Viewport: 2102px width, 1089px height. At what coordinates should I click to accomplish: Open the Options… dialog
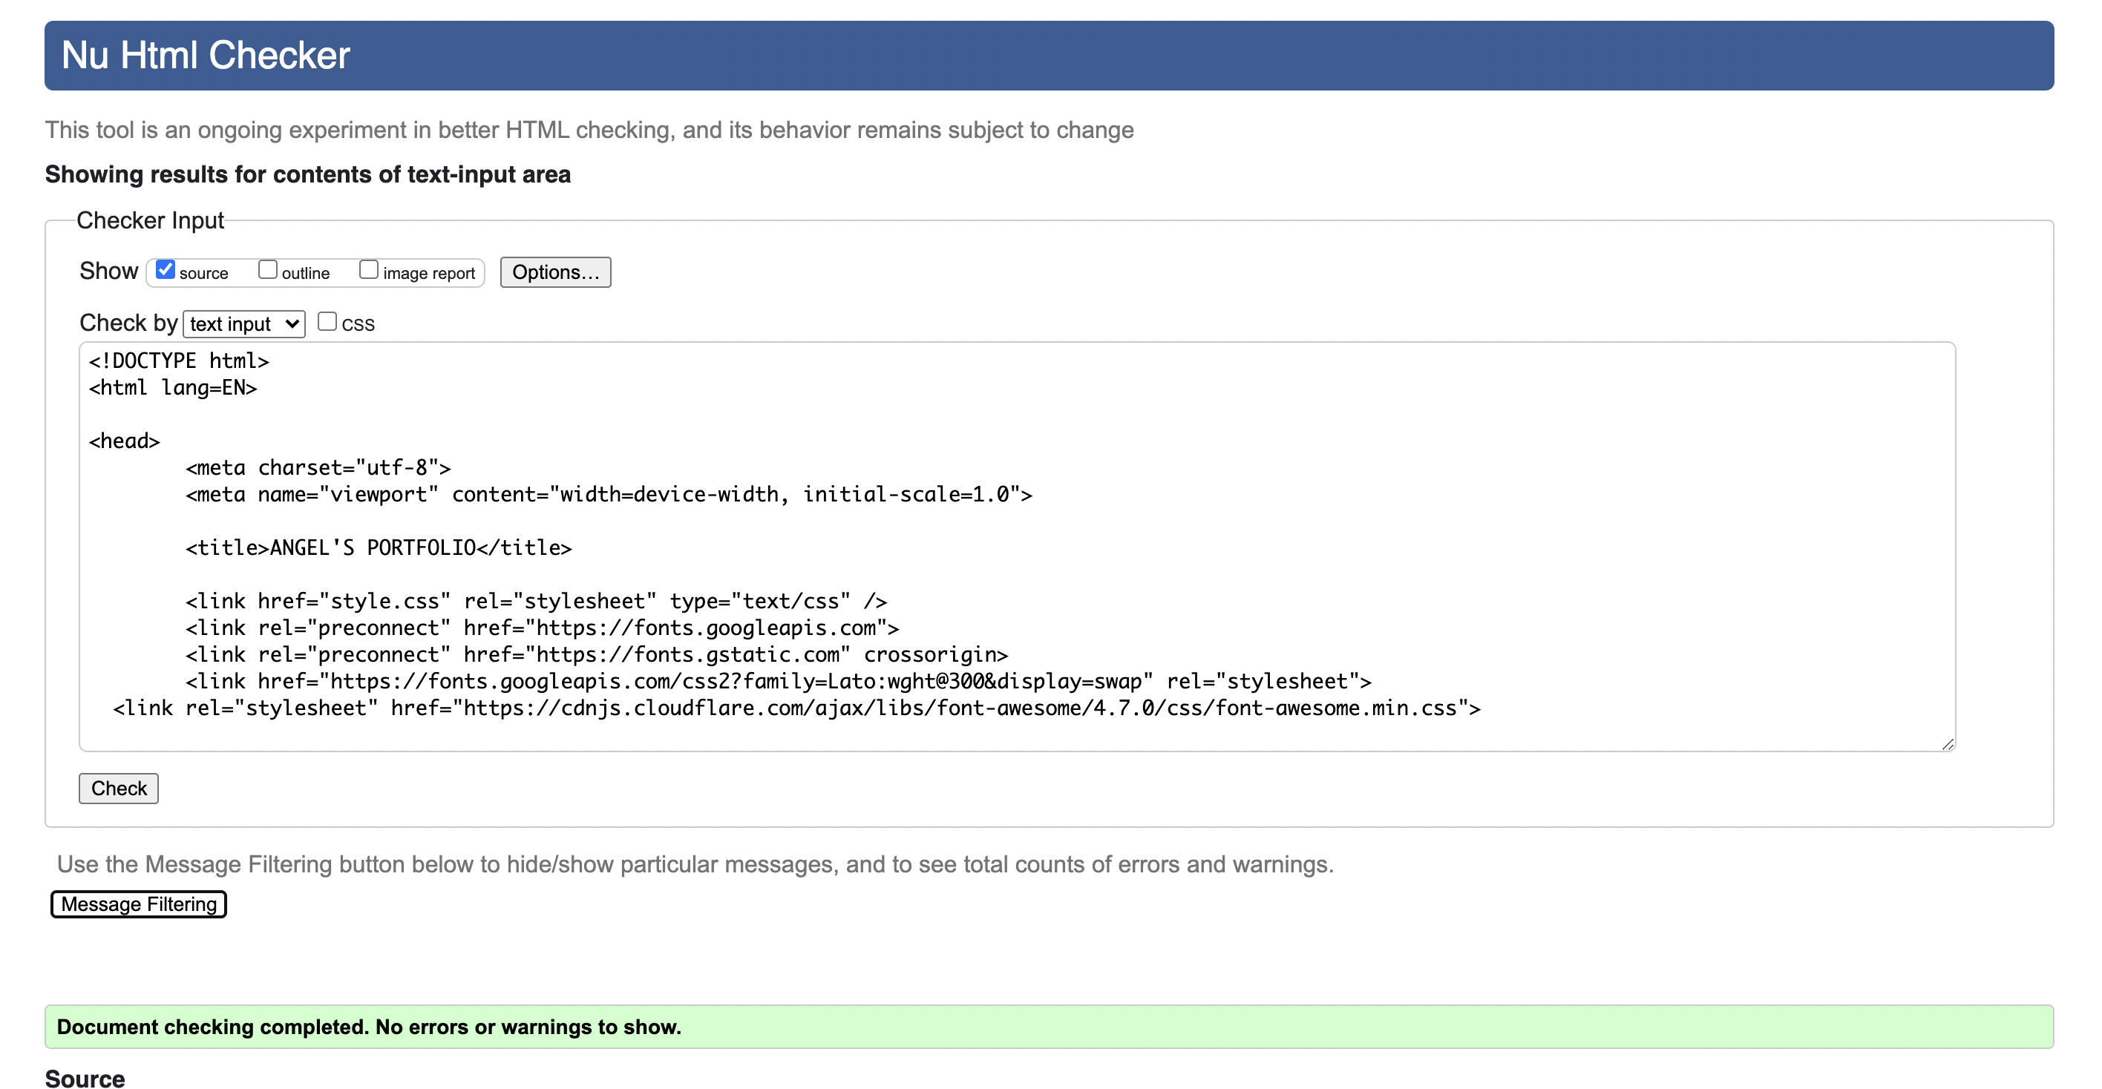pyautogui.click(x=555, y=272)
